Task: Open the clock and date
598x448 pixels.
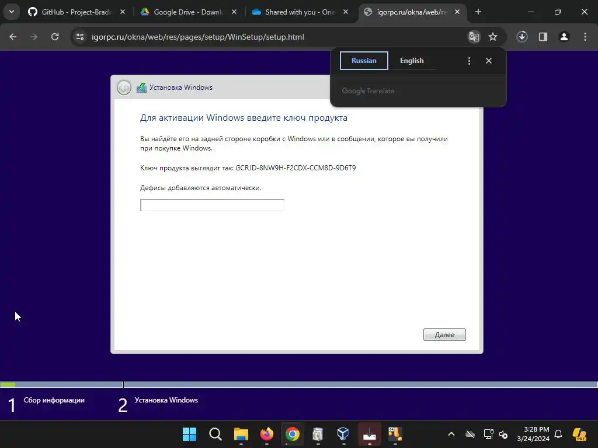Action: (533, 434)
